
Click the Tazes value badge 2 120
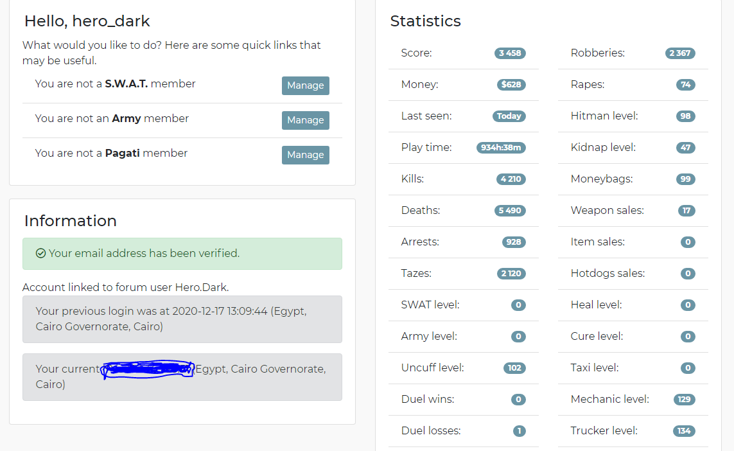(511, 274)
